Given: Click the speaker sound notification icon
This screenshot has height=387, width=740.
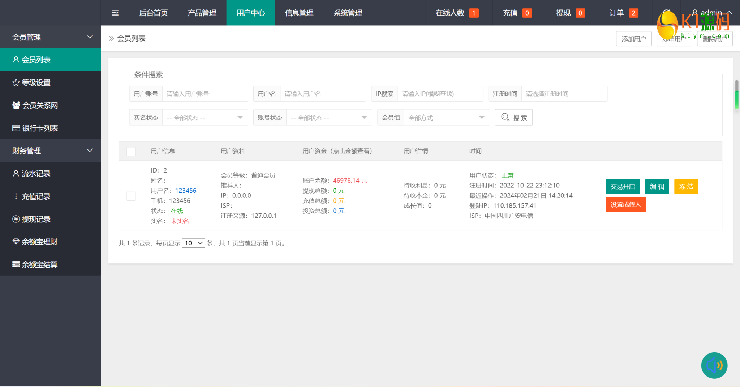Looking at the screenshot, I should pos(714,365).
